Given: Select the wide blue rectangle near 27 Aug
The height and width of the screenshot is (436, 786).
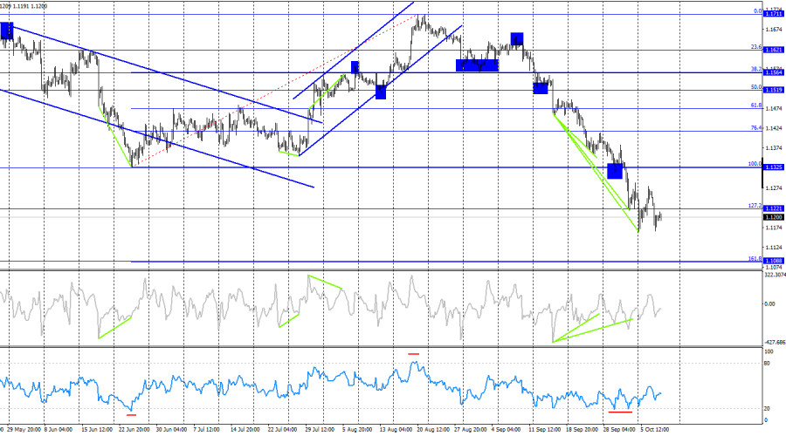Looking at the screenshot, I should 477,65.
